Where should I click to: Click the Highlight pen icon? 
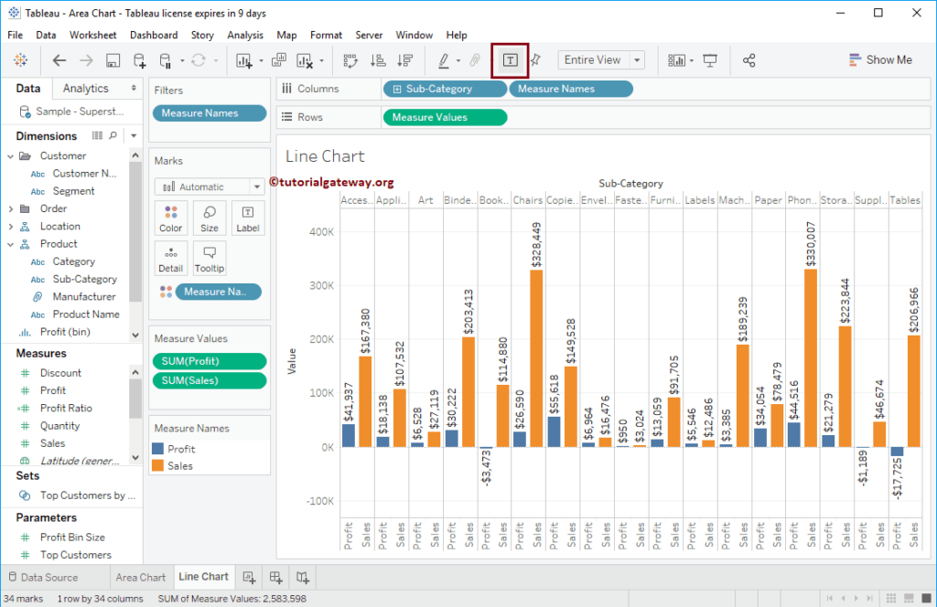[444, 60]
